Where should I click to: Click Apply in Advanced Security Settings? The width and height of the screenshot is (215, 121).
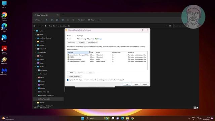click(145, 84)
